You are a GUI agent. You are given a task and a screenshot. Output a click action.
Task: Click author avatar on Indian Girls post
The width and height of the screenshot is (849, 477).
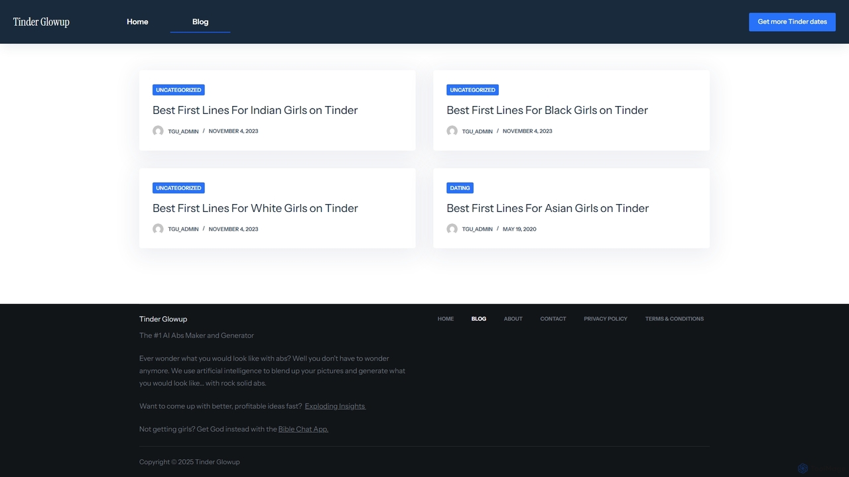pos(158,131)
